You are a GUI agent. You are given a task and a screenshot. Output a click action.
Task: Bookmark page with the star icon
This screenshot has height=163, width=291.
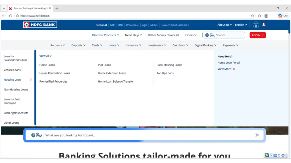[252, 16]
